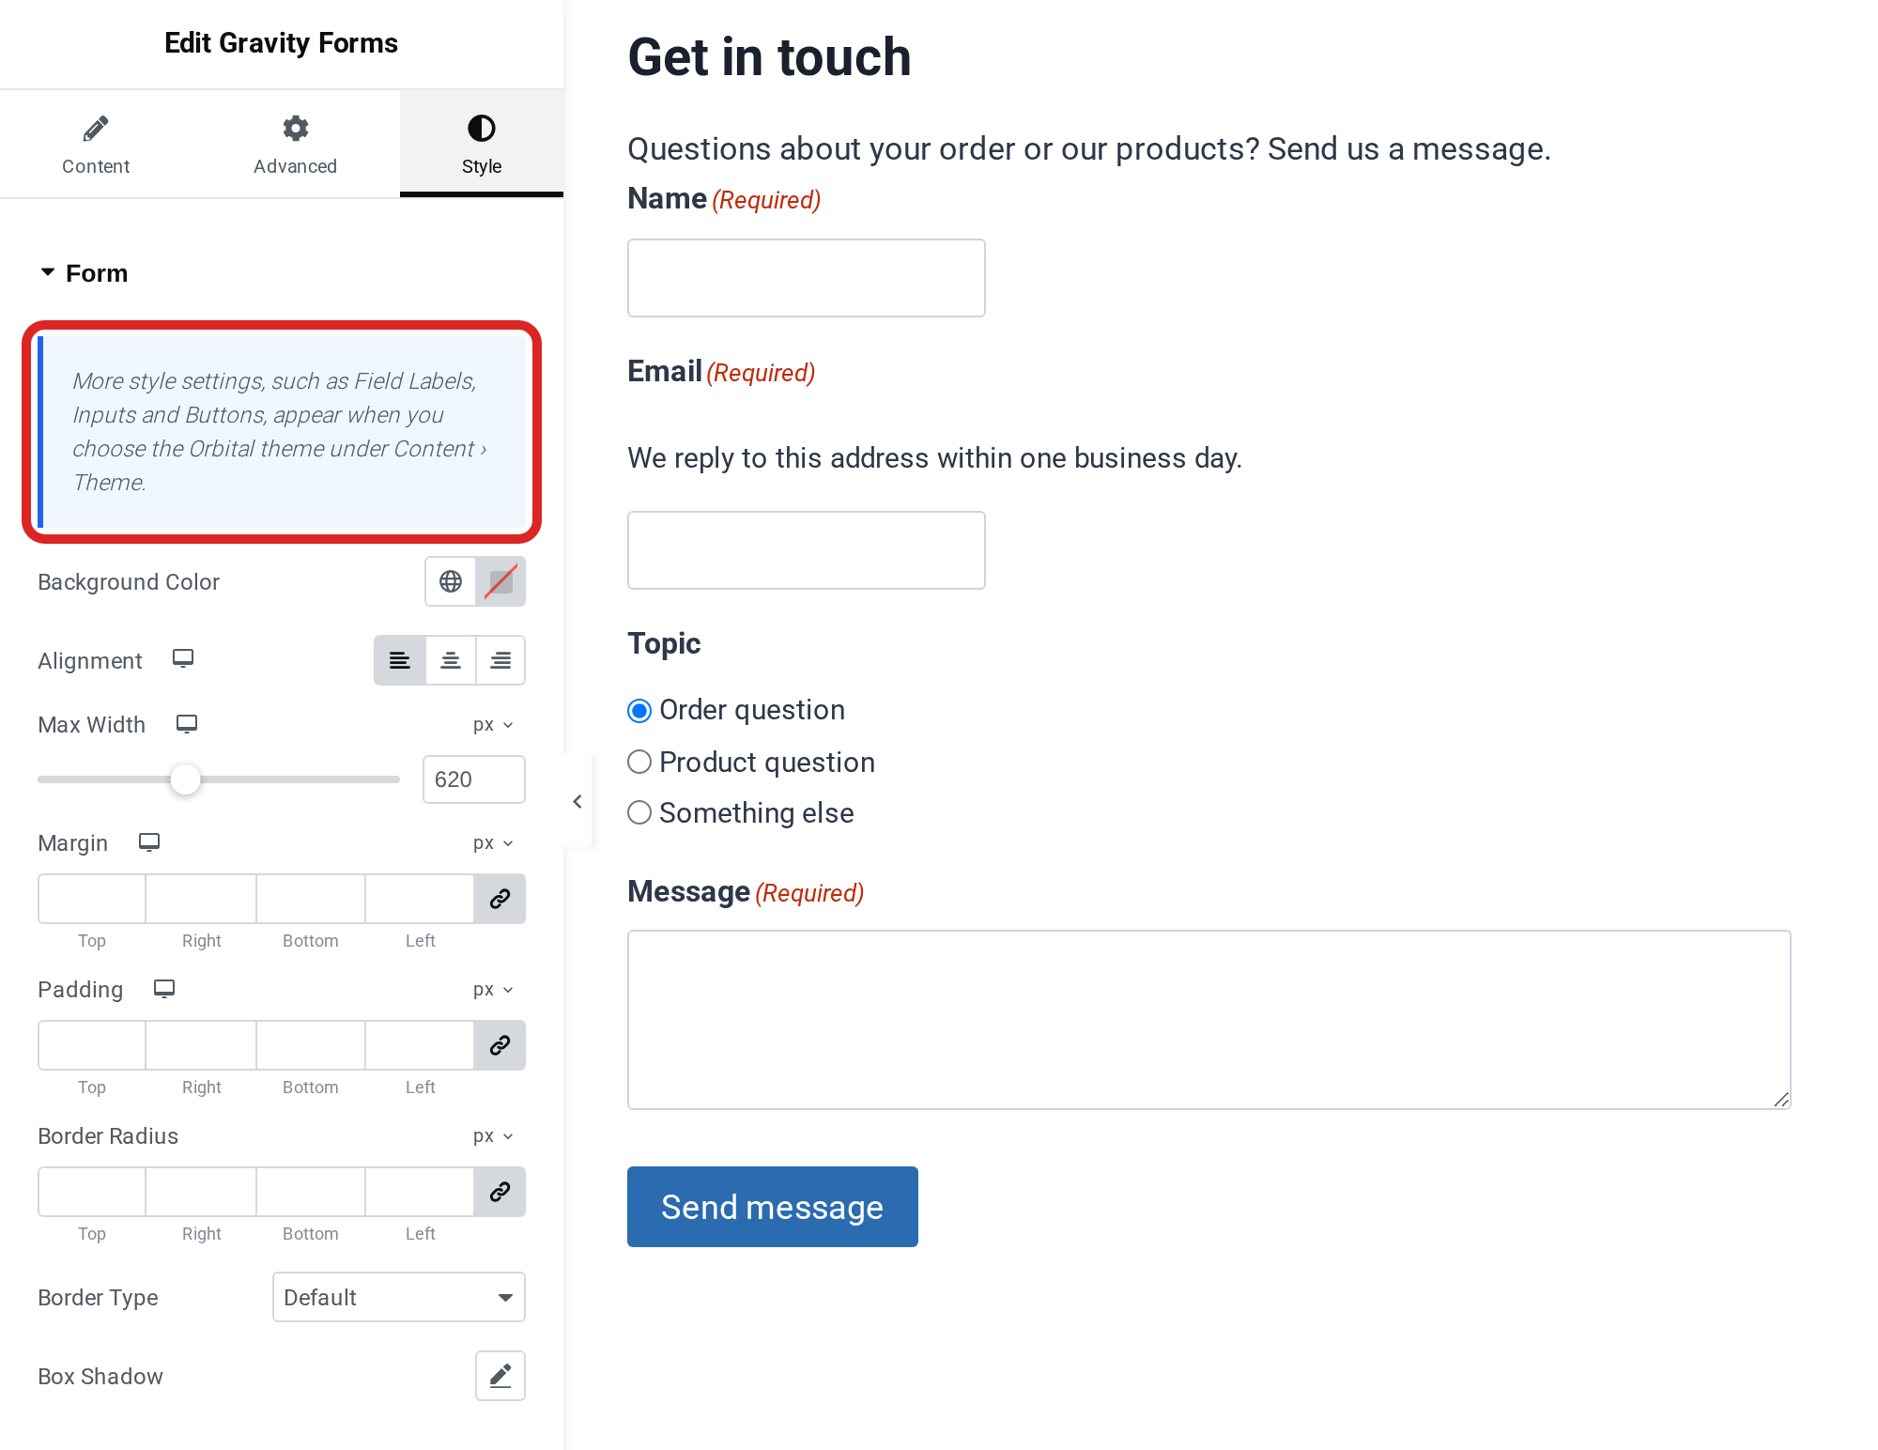Screen dimensions: 1878x1450
Task: Click the Border Radius Bottom input
Action: click(x=311, y=1192)
